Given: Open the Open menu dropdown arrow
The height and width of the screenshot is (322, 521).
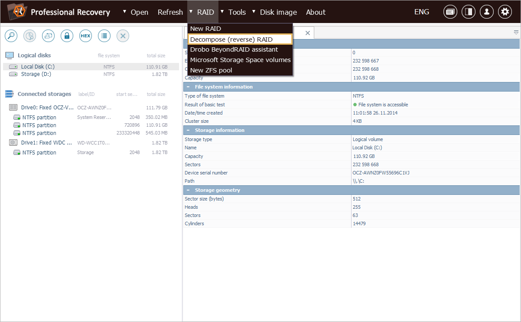Looking at the screenshot, I should (125, 12).
